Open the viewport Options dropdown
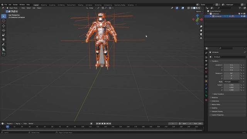Viewport: 247px width, 139px height. [199, 12]
